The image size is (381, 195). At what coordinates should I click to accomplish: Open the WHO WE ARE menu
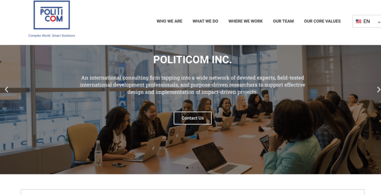[x=169, y=21]
